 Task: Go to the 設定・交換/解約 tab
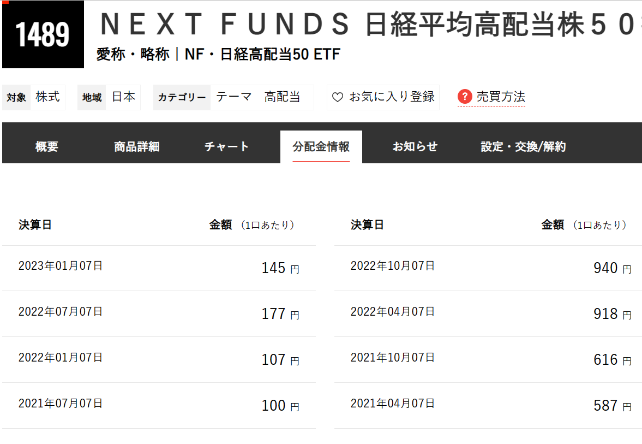pos(522,146)
